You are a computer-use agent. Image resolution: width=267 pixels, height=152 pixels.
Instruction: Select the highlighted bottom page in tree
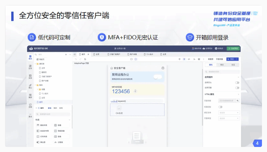point(53,102)
